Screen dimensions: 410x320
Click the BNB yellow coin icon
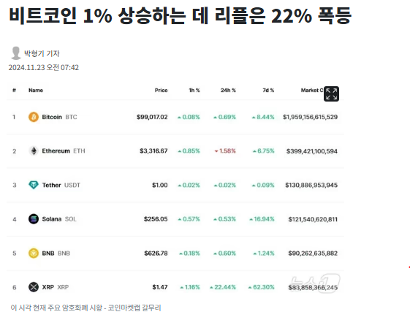(34, 253)
